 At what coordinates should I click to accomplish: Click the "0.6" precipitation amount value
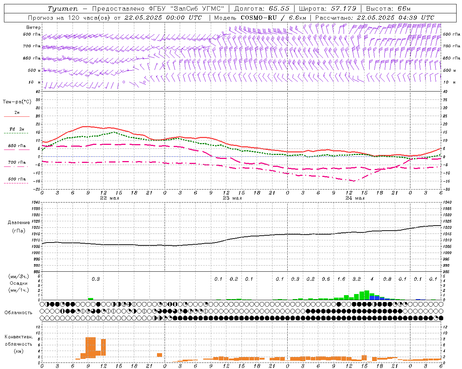(326, 279)
